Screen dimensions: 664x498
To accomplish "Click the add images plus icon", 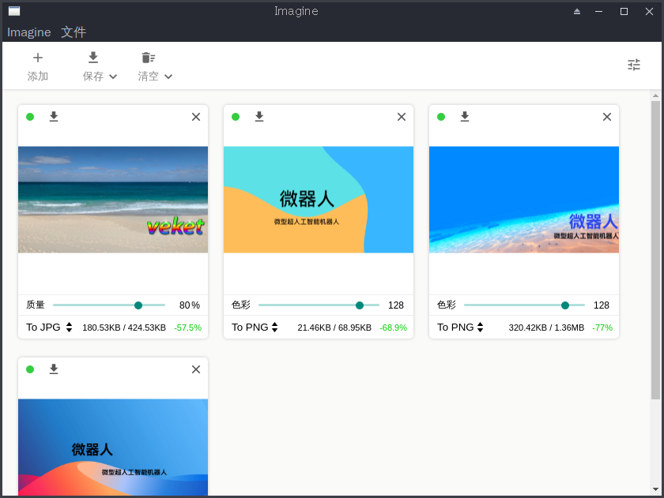I will 38,58.
